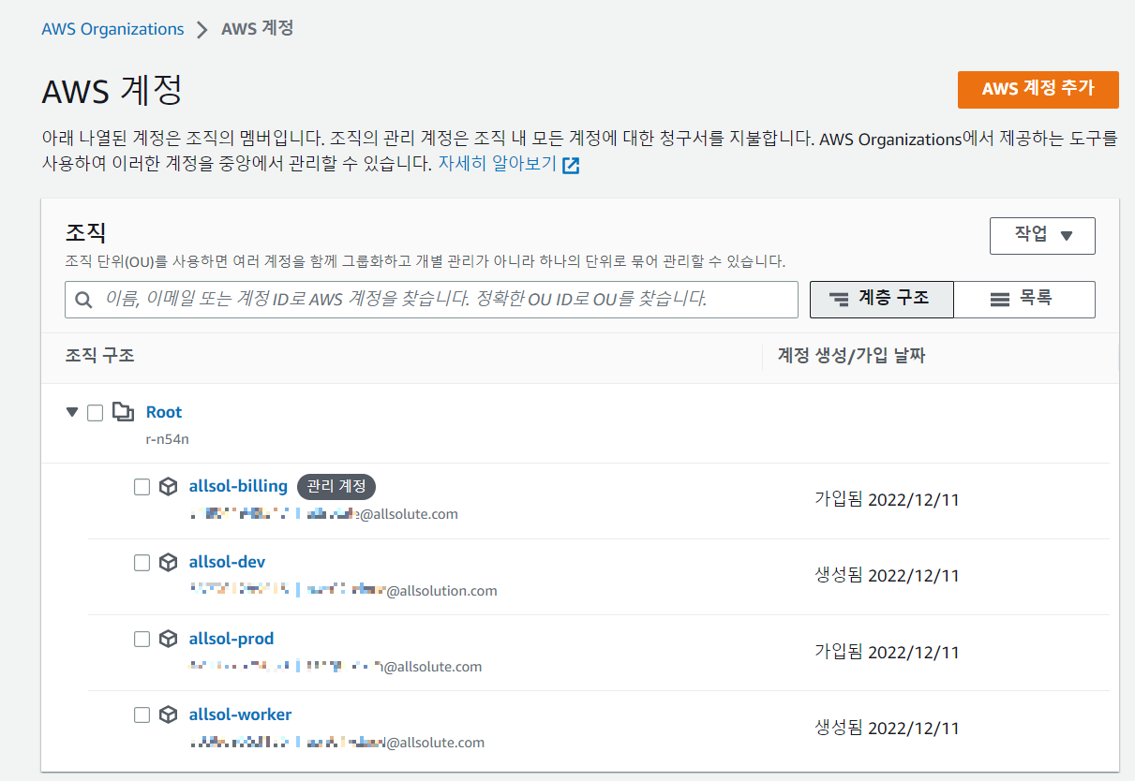
Task: Click the 관리 계정 badge
Action: click(336, 487)
